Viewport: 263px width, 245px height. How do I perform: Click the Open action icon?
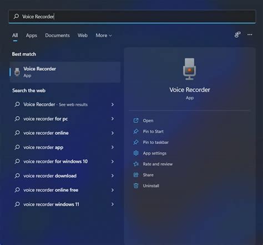(x=136, y=121)
